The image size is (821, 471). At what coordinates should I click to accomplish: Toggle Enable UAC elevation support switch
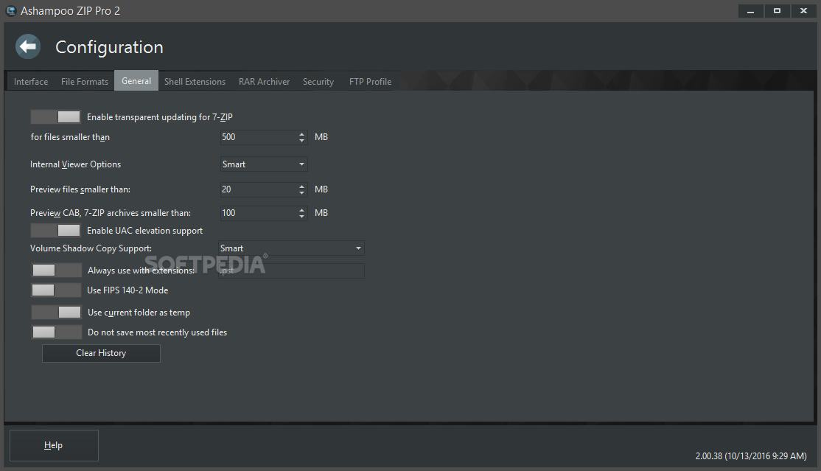coord(55,231)
